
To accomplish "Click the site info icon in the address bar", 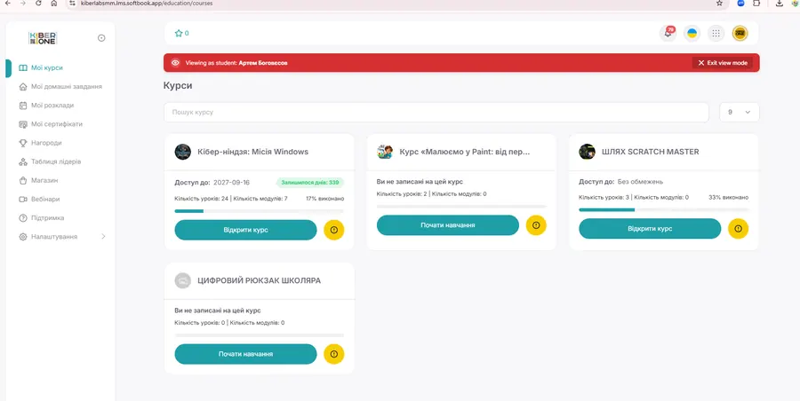I will [x=73, y=3].
